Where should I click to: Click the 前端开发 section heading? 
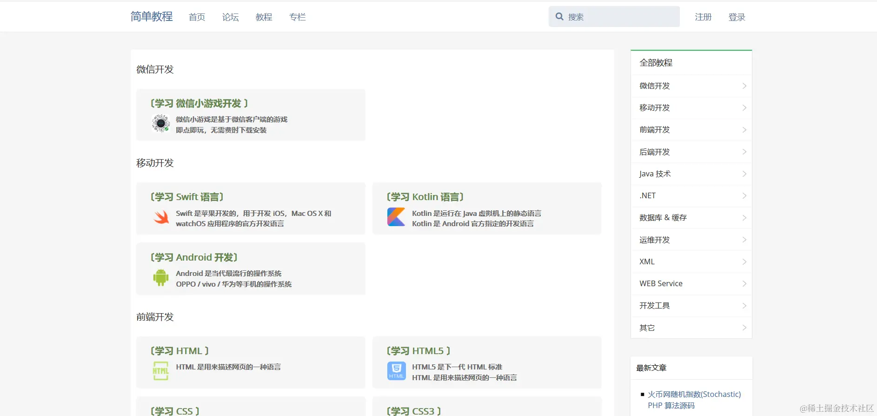tap(155, 317)
